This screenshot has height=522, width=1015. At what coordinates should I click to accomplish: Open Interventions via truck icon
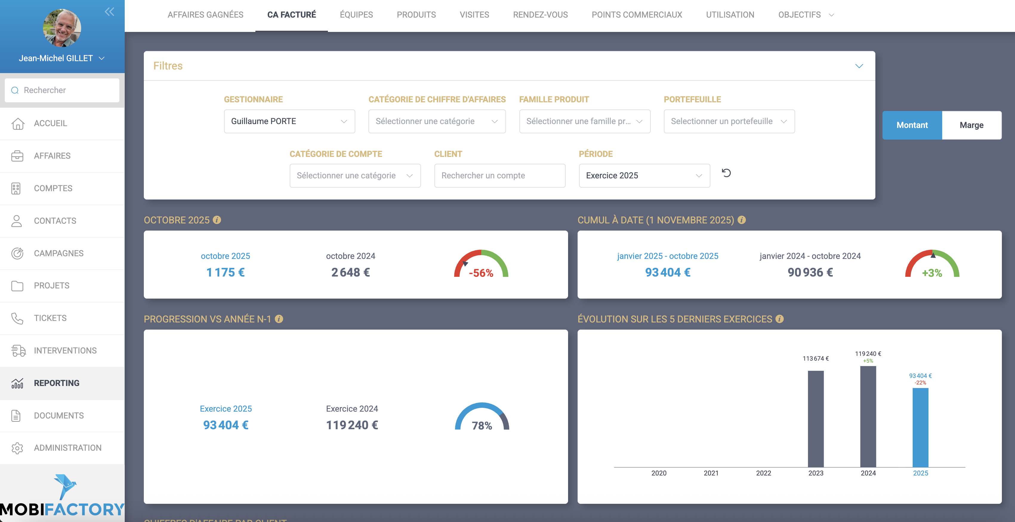pos(18,350)
